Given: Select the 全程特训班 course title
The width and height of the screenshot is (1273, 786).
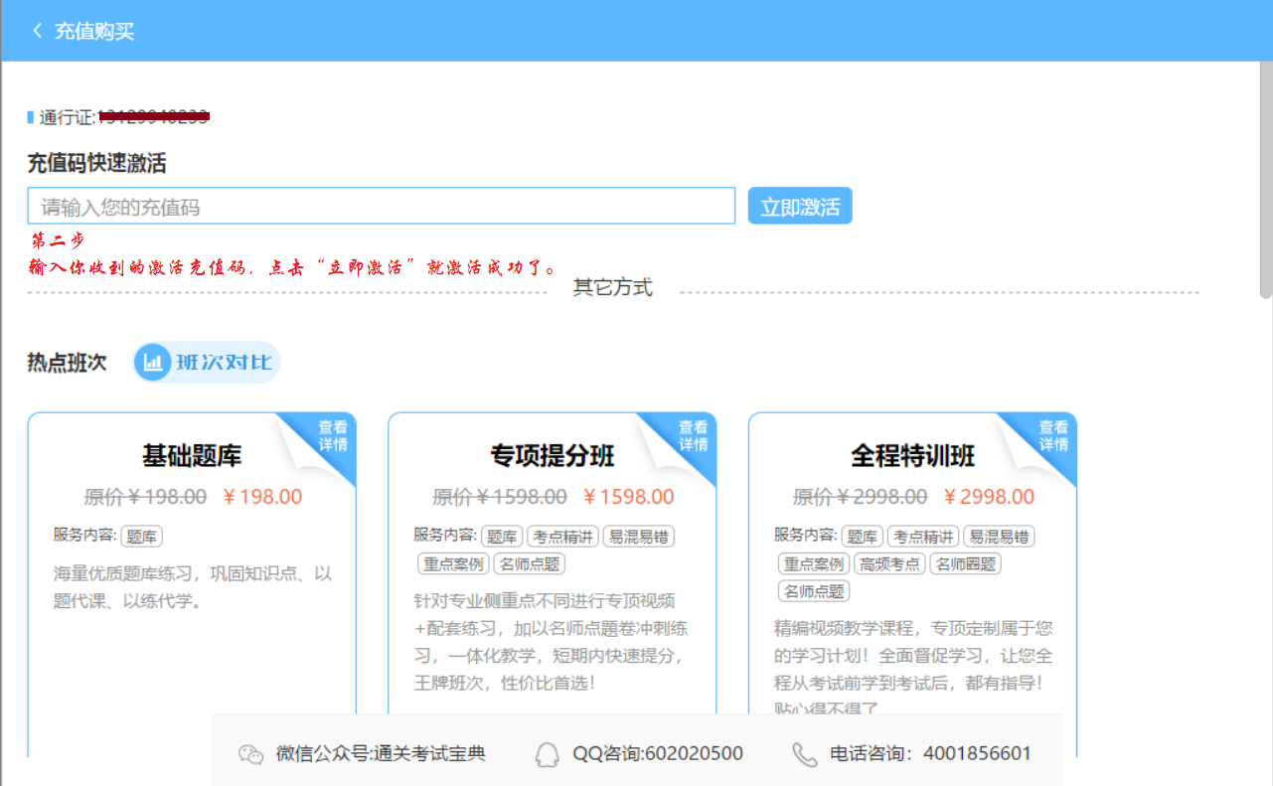Looking at the screenshot, I should [912, 456].
